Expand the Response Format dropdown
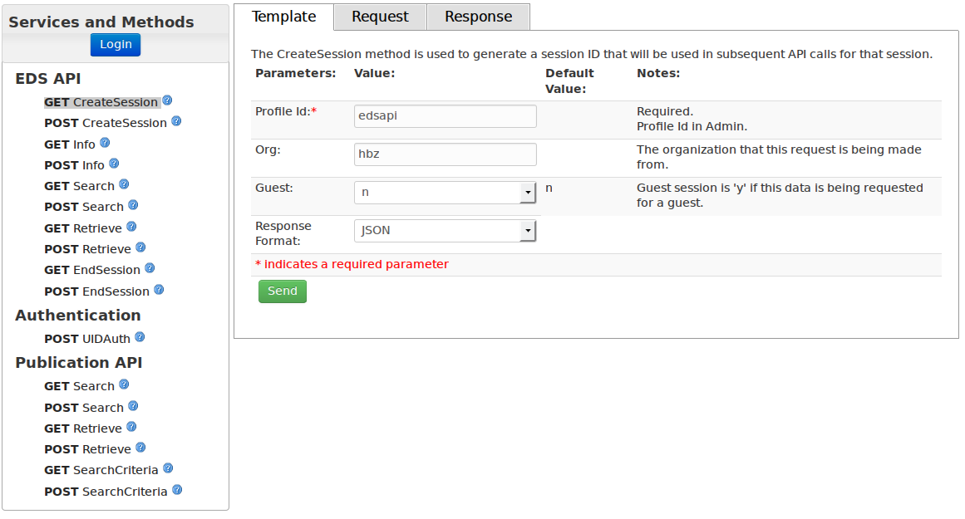 pyautogui.click(x=445, y=231)
